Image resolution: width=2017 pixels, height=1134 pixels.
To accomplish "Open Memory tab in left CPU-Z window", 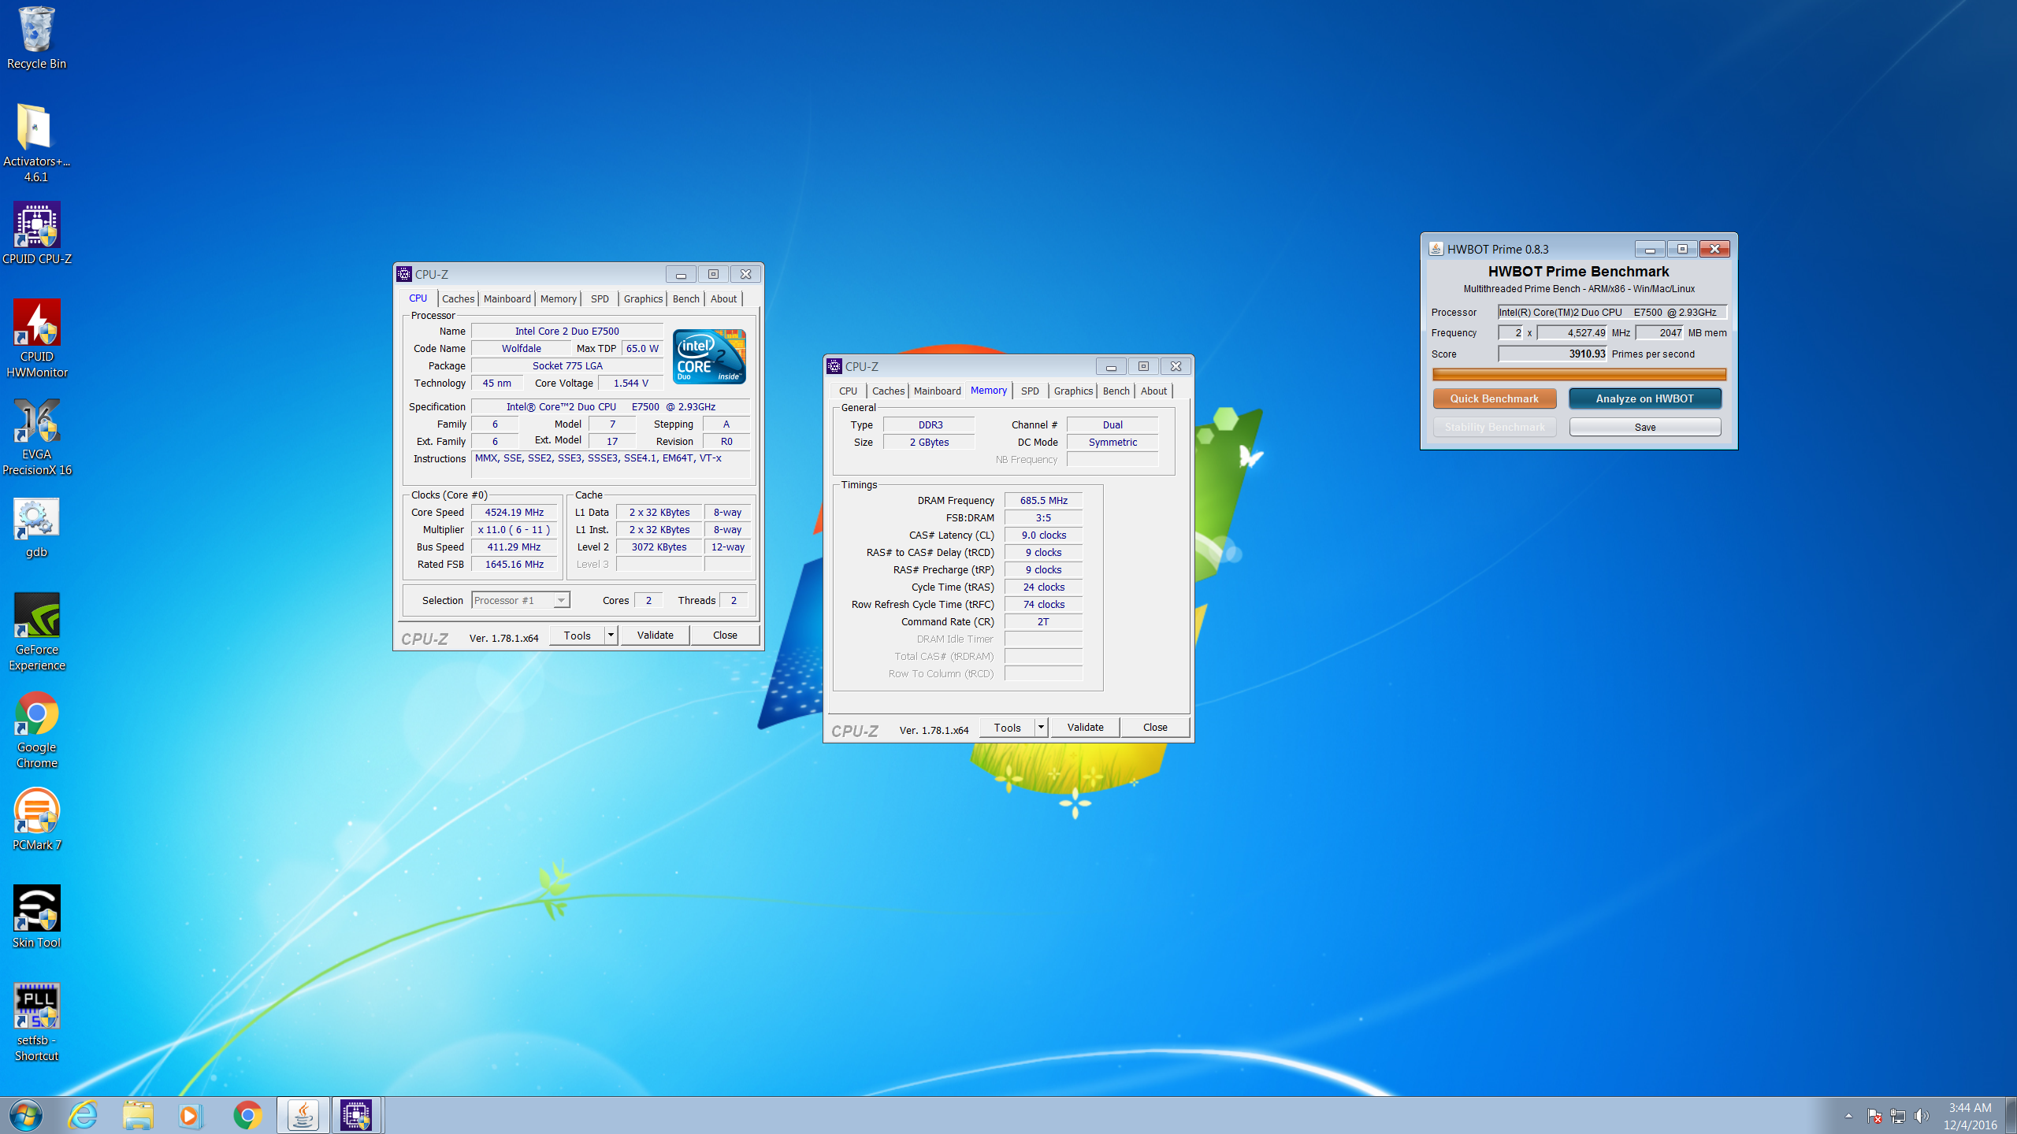I will [x=559, y=299].
